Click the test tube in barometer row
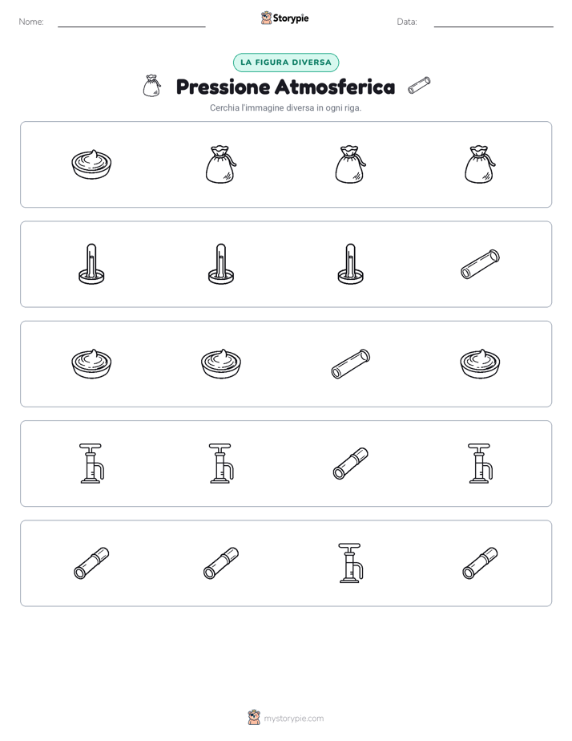Image resolution: width=572 pixels, height=741 pixels. tap(480, 264)
